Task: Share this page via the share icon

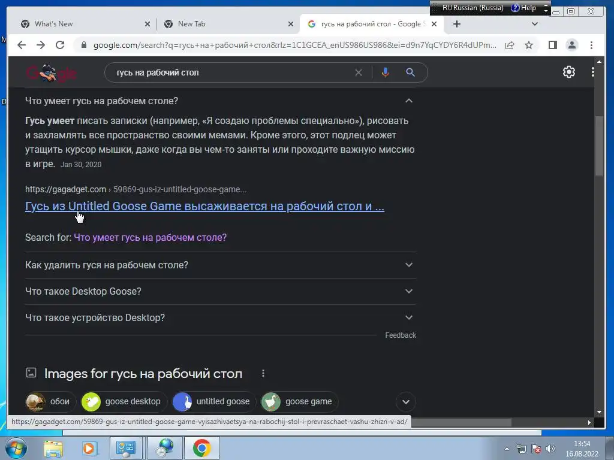Action: coord(510,45)
